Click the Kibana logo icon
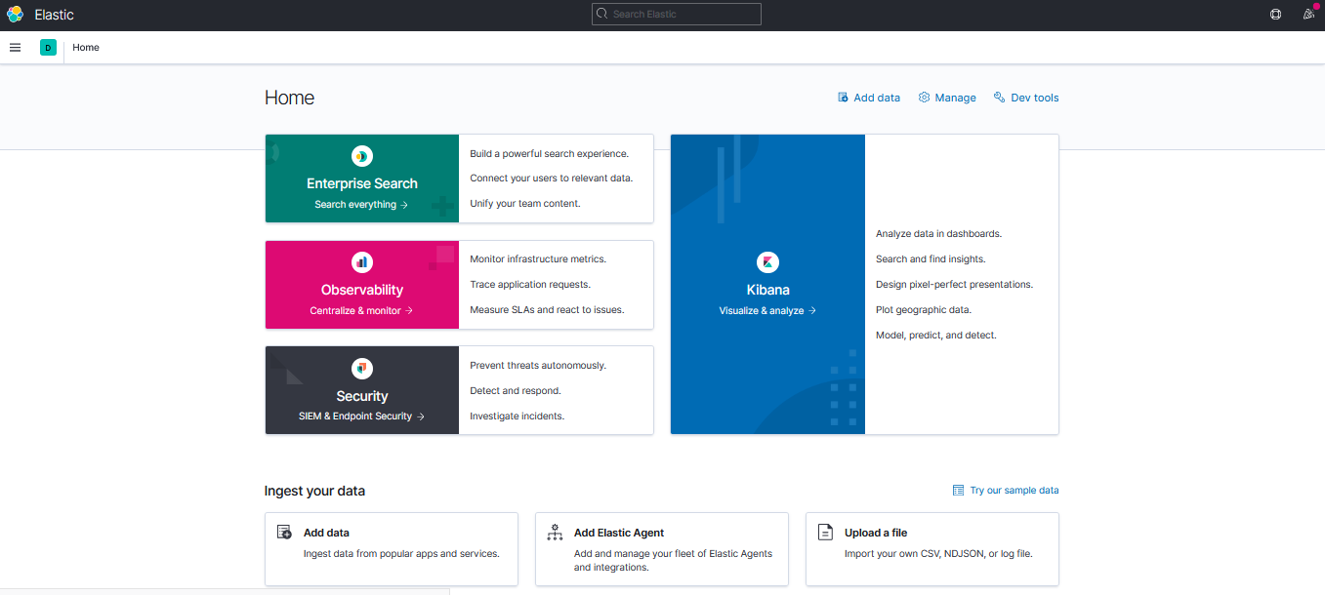Image resolution: width=1325 pixels, height=595 pixels. point(767,262)
